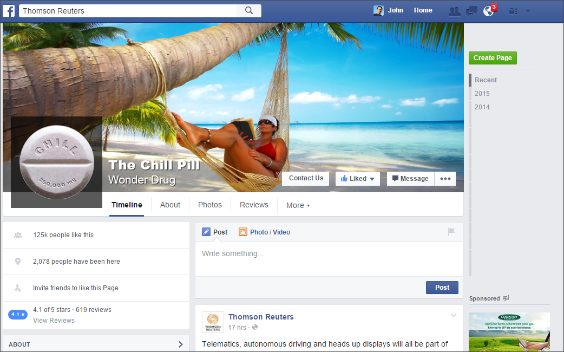564x352 pixels.
Task: Open the messages chat icon
Action: coord(471,11)
